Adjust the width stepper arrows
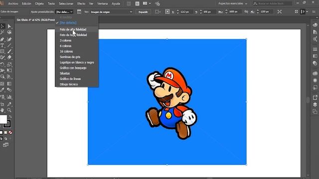The height and width of the screenshot is (179, 319). click(226, 12)
